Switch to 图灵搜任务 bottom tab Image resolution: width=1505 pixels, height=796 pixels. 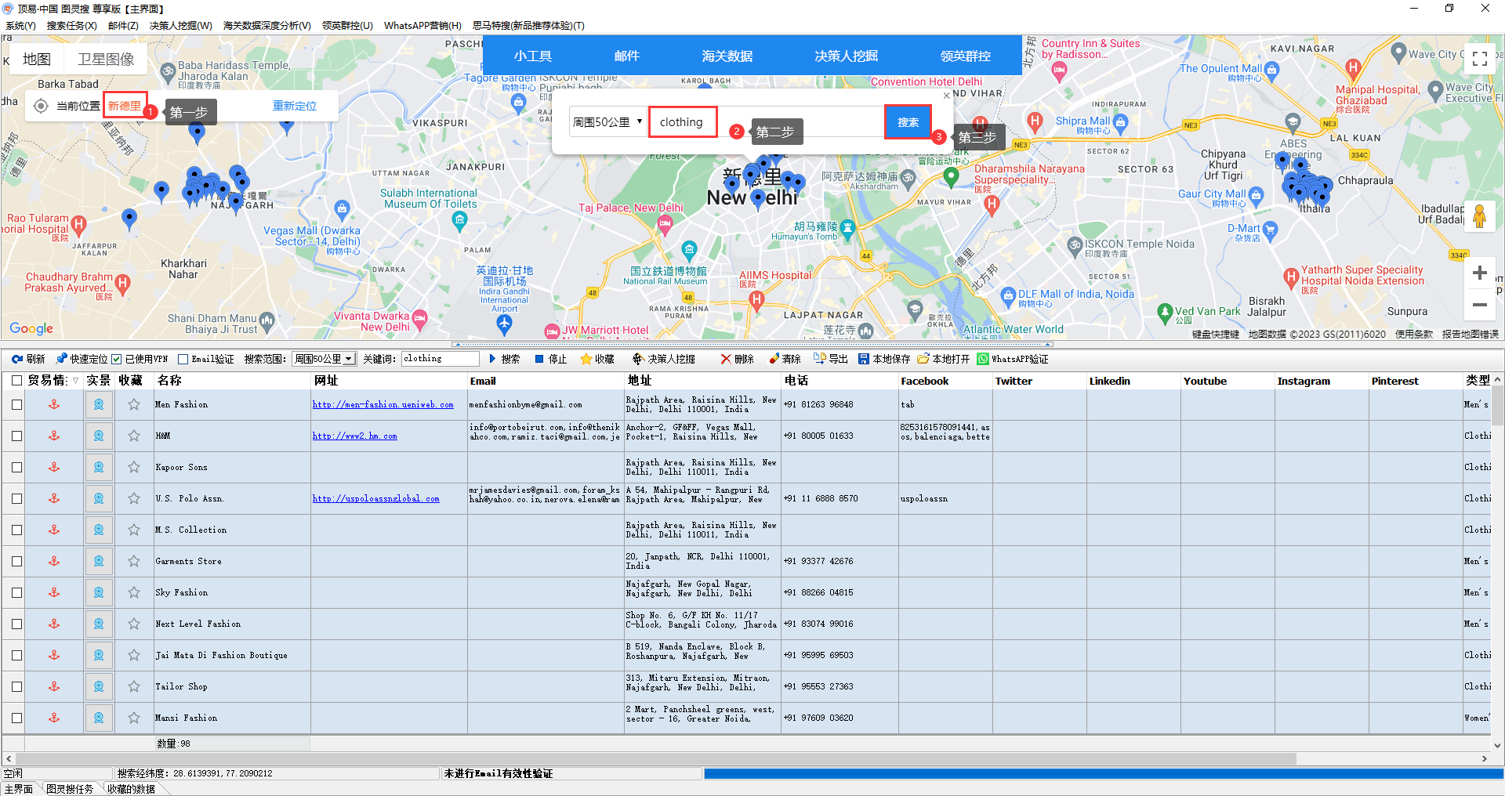click(69, 789)
